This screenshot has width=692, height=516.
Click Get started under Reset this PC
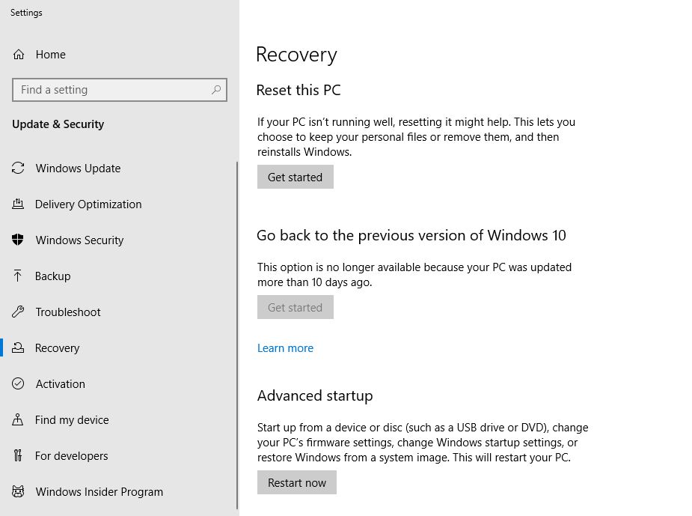tap(296, 177)
